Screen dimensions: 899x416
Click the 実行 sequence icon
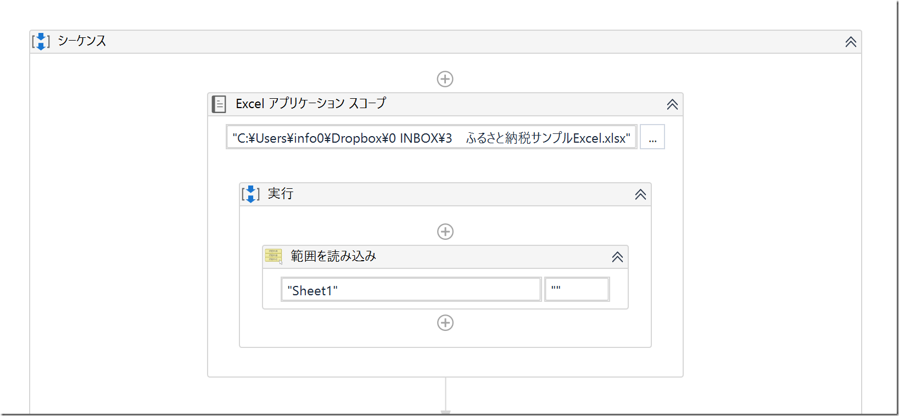point(250,194)
